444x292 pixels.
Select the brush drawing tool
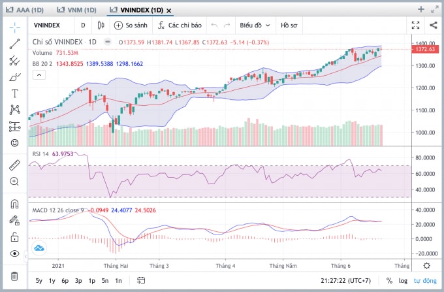point(15,77)
